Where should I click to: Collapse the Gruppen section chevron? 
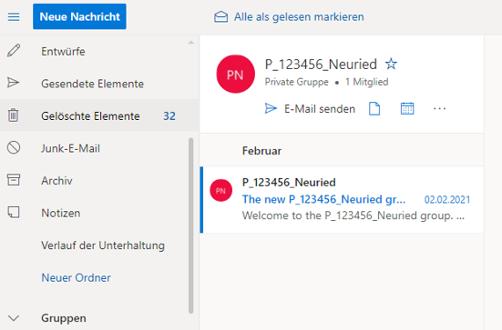pyautogui.click(x=14, y=318)
